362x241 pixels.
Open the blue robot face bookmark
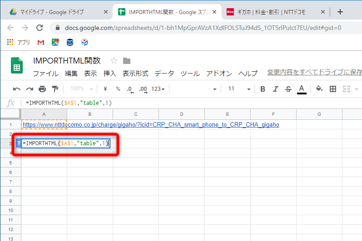[x=70, y=42]
